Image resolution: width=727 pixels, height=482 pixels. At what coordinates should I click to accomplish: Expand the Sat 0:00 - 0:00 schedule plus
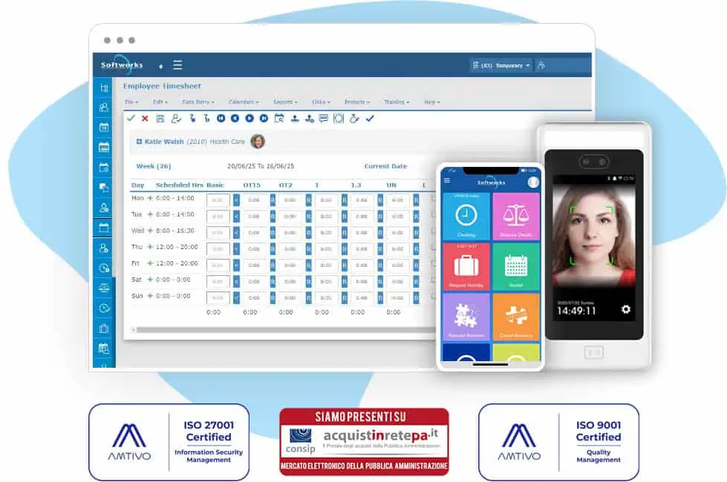pos(150,280)
